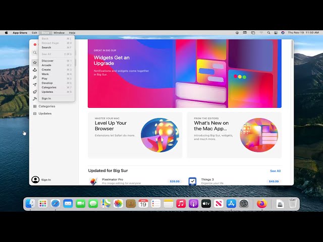Screen dimensions: 323x242
Task: Click the App Store window scrollbar
Action: click(x=292, y=49)
